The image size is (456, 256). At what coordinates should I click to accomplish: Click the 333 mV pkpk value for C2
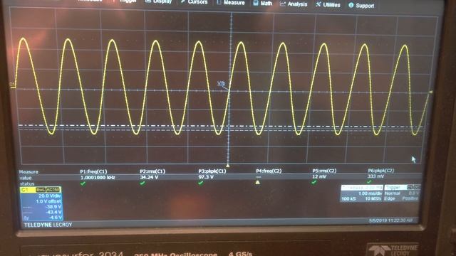click(x=375, y=176)
